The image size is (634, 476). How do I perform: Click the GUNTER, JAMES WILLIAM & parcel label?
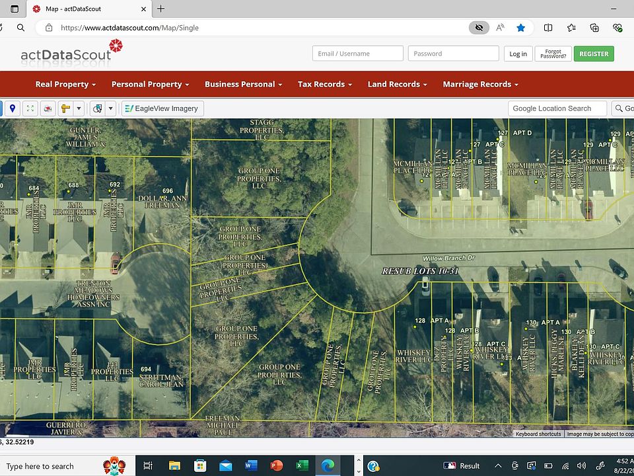85,138
